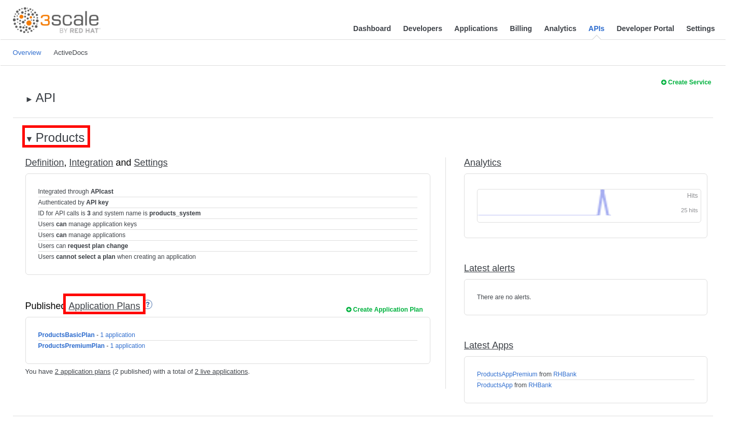Expand the API section
739x424 pixels.
click(40, 98)
